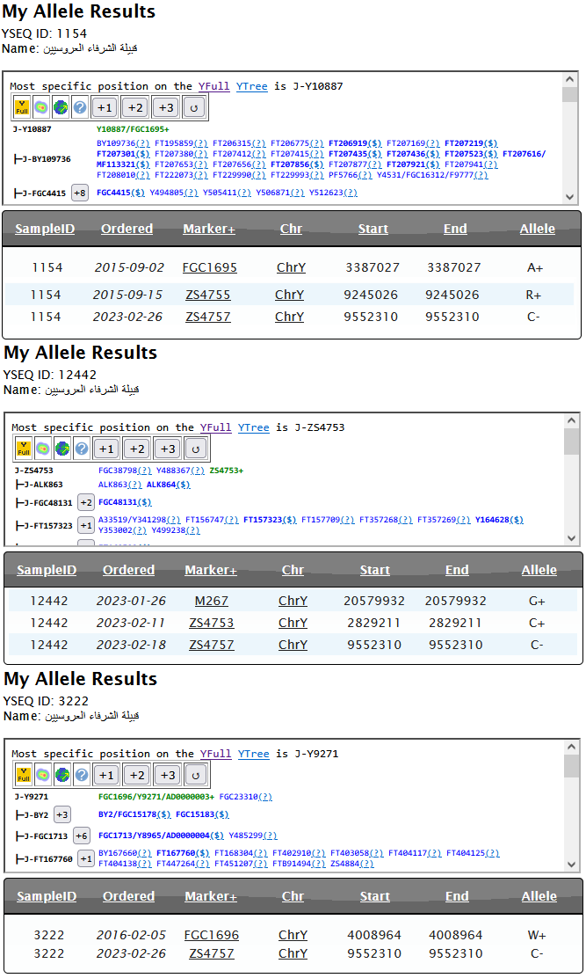This screenshot has width=586, height=978.
Task: Open heatmap icon in the J-Y10887 panel toolbar
Action: coord(41,108)
